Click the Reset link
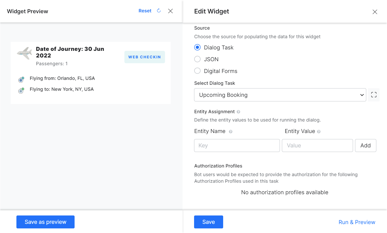Image resolution: width=387 pixels, height=233 pixels. coord(145,11)
